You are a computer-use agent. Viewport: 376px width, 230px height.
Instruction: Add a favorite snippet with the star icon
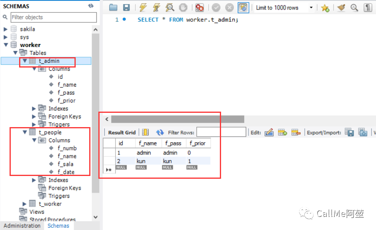pos(325,8)
